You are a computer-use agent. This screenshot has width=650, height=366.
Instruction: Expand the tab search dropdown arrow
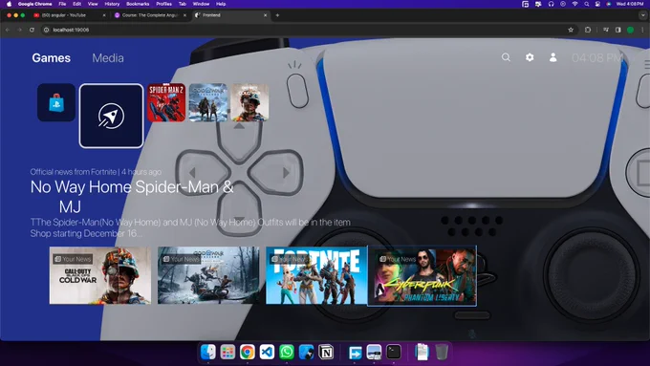pyautogui.click(x=643, y=15)
